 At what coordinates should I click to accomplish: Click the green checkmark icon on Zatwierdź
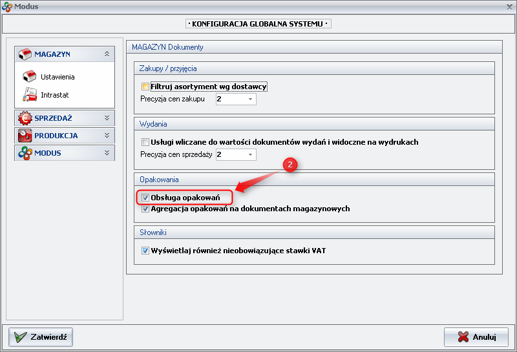[21, 337]
